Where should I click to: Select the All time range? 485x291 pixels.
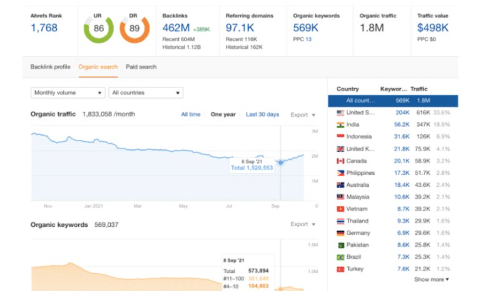[191, 115]
